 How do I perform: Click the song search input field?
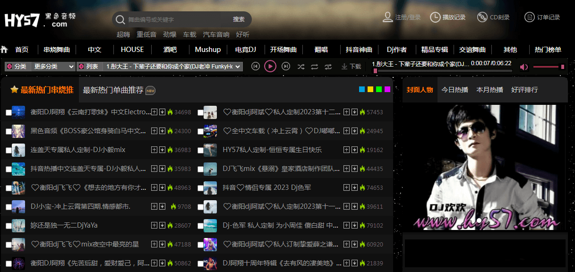[177, 19]
